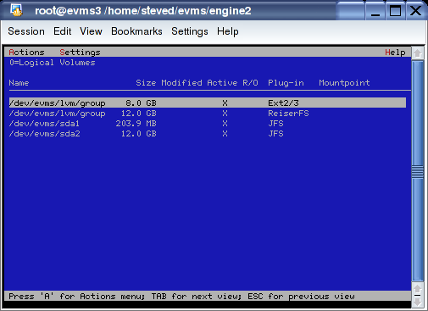428x311 pixels.
Task: Open the Edit menu
Action: [x=63, y=31]
